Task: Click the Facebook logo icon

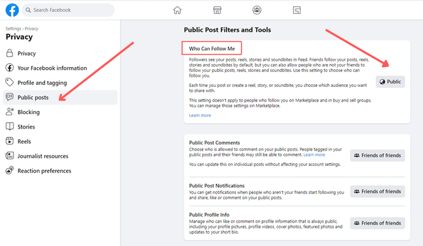Action: coord(12,10)
